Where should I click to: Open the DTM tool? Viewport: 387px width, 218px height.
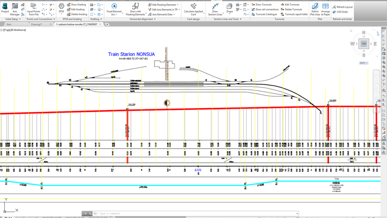61,7
